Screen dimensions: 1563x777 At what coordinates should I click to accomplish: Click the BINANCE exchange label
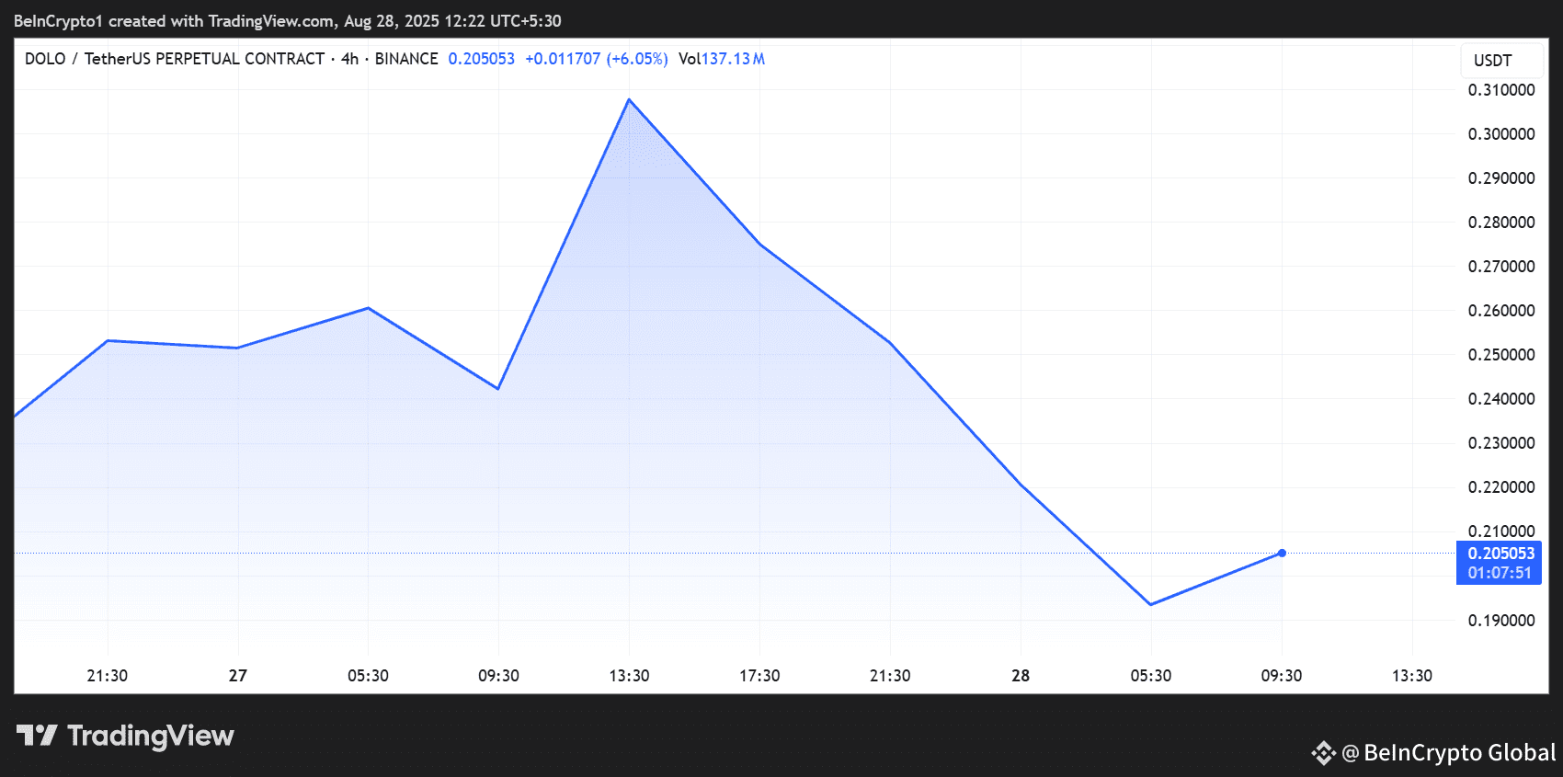coord(406,59)
